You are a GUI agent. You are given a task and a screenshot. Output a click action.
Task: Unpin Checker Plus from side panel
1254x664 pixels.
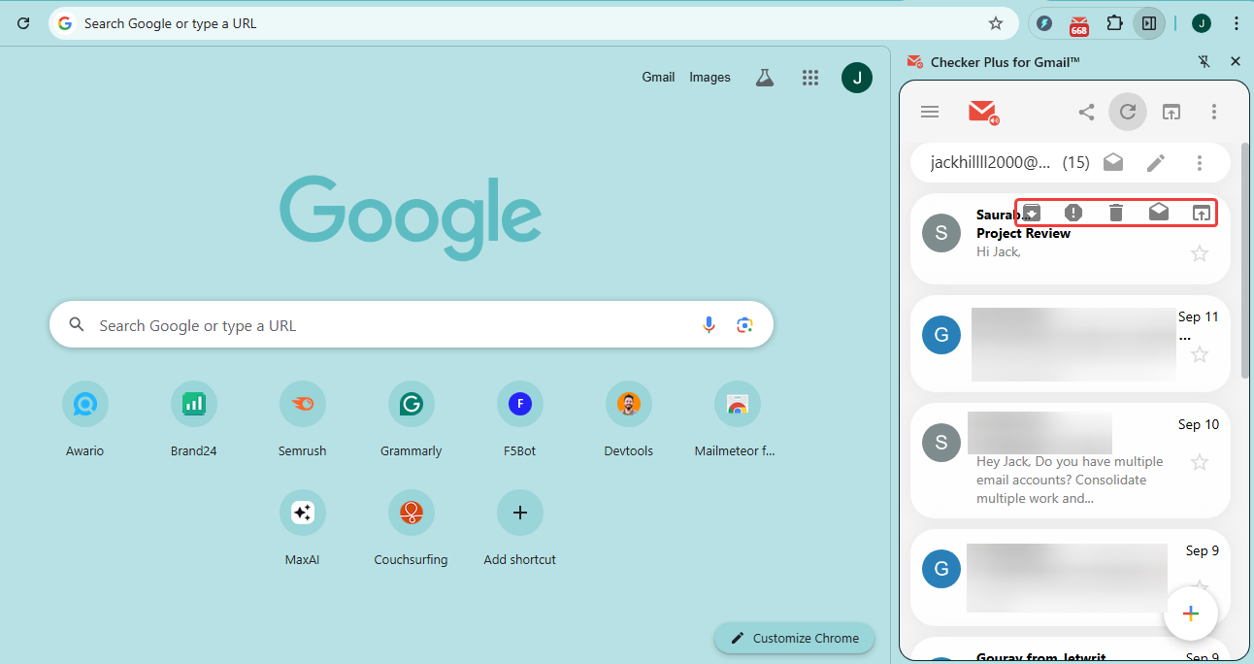1204,62
